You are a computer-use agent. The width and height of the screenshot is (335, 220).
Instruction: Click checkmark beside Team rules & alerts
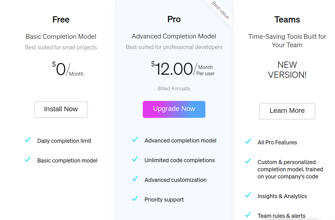248,215
